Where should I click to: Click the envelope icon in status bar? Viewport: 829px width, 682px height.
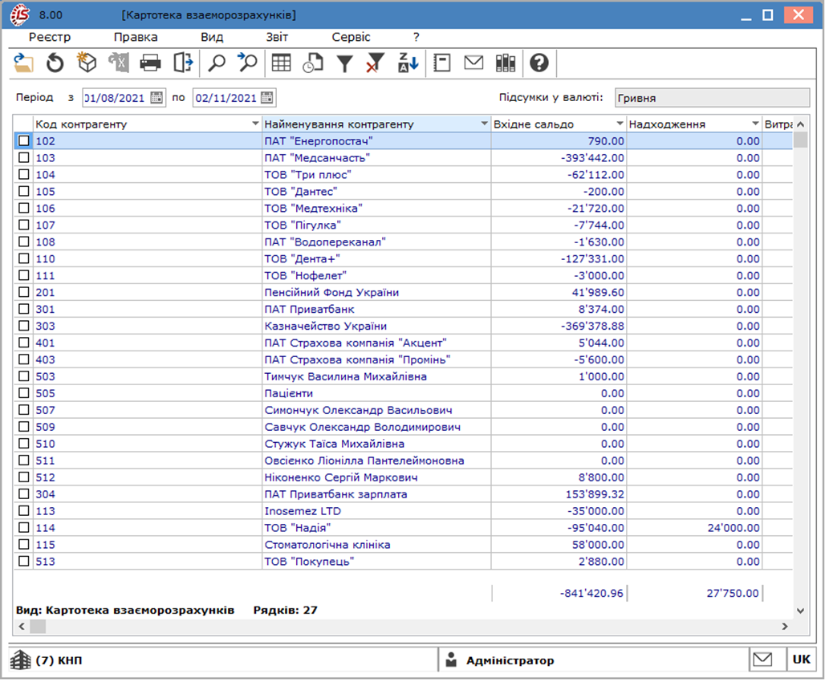tap(763, 660)
